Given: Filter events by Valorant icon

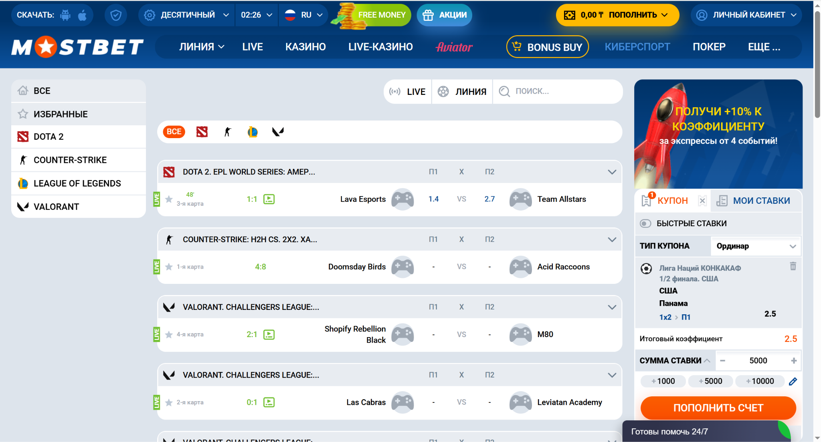Looking at the screenshot, I should coord(278,132).
